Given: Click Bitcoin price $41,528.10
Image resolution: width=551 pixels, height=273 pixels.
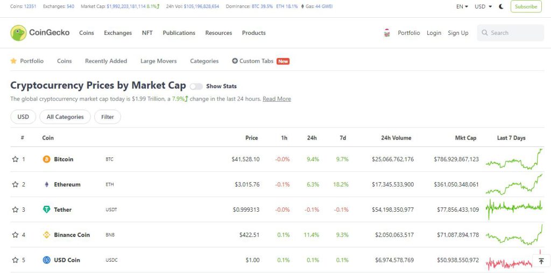Looking at the screenshot, I should [245, 159].
